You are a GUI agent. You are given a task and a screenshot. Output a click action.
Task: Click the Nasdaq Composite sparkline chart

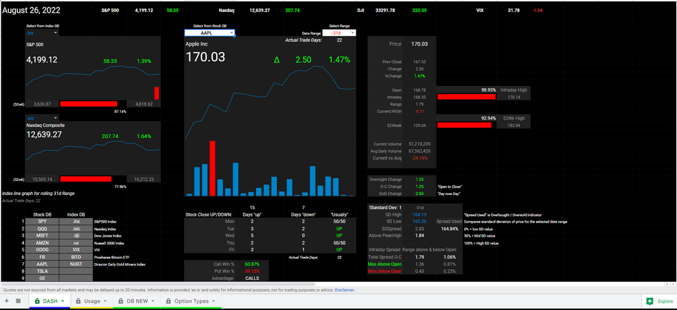[92, 151]
